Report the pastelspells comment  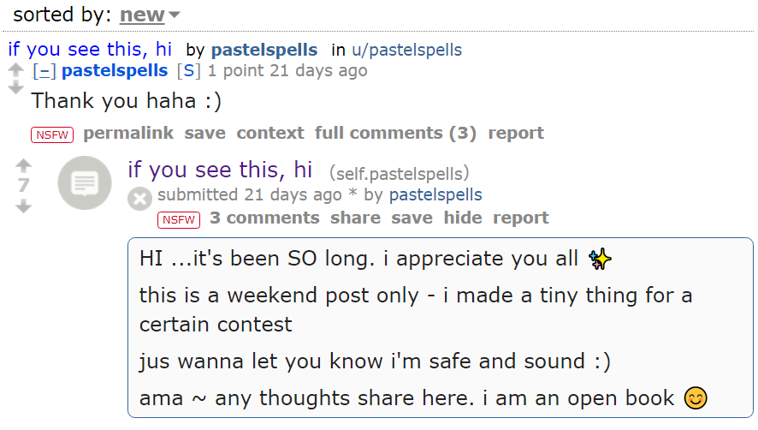[x=516, y=133]
